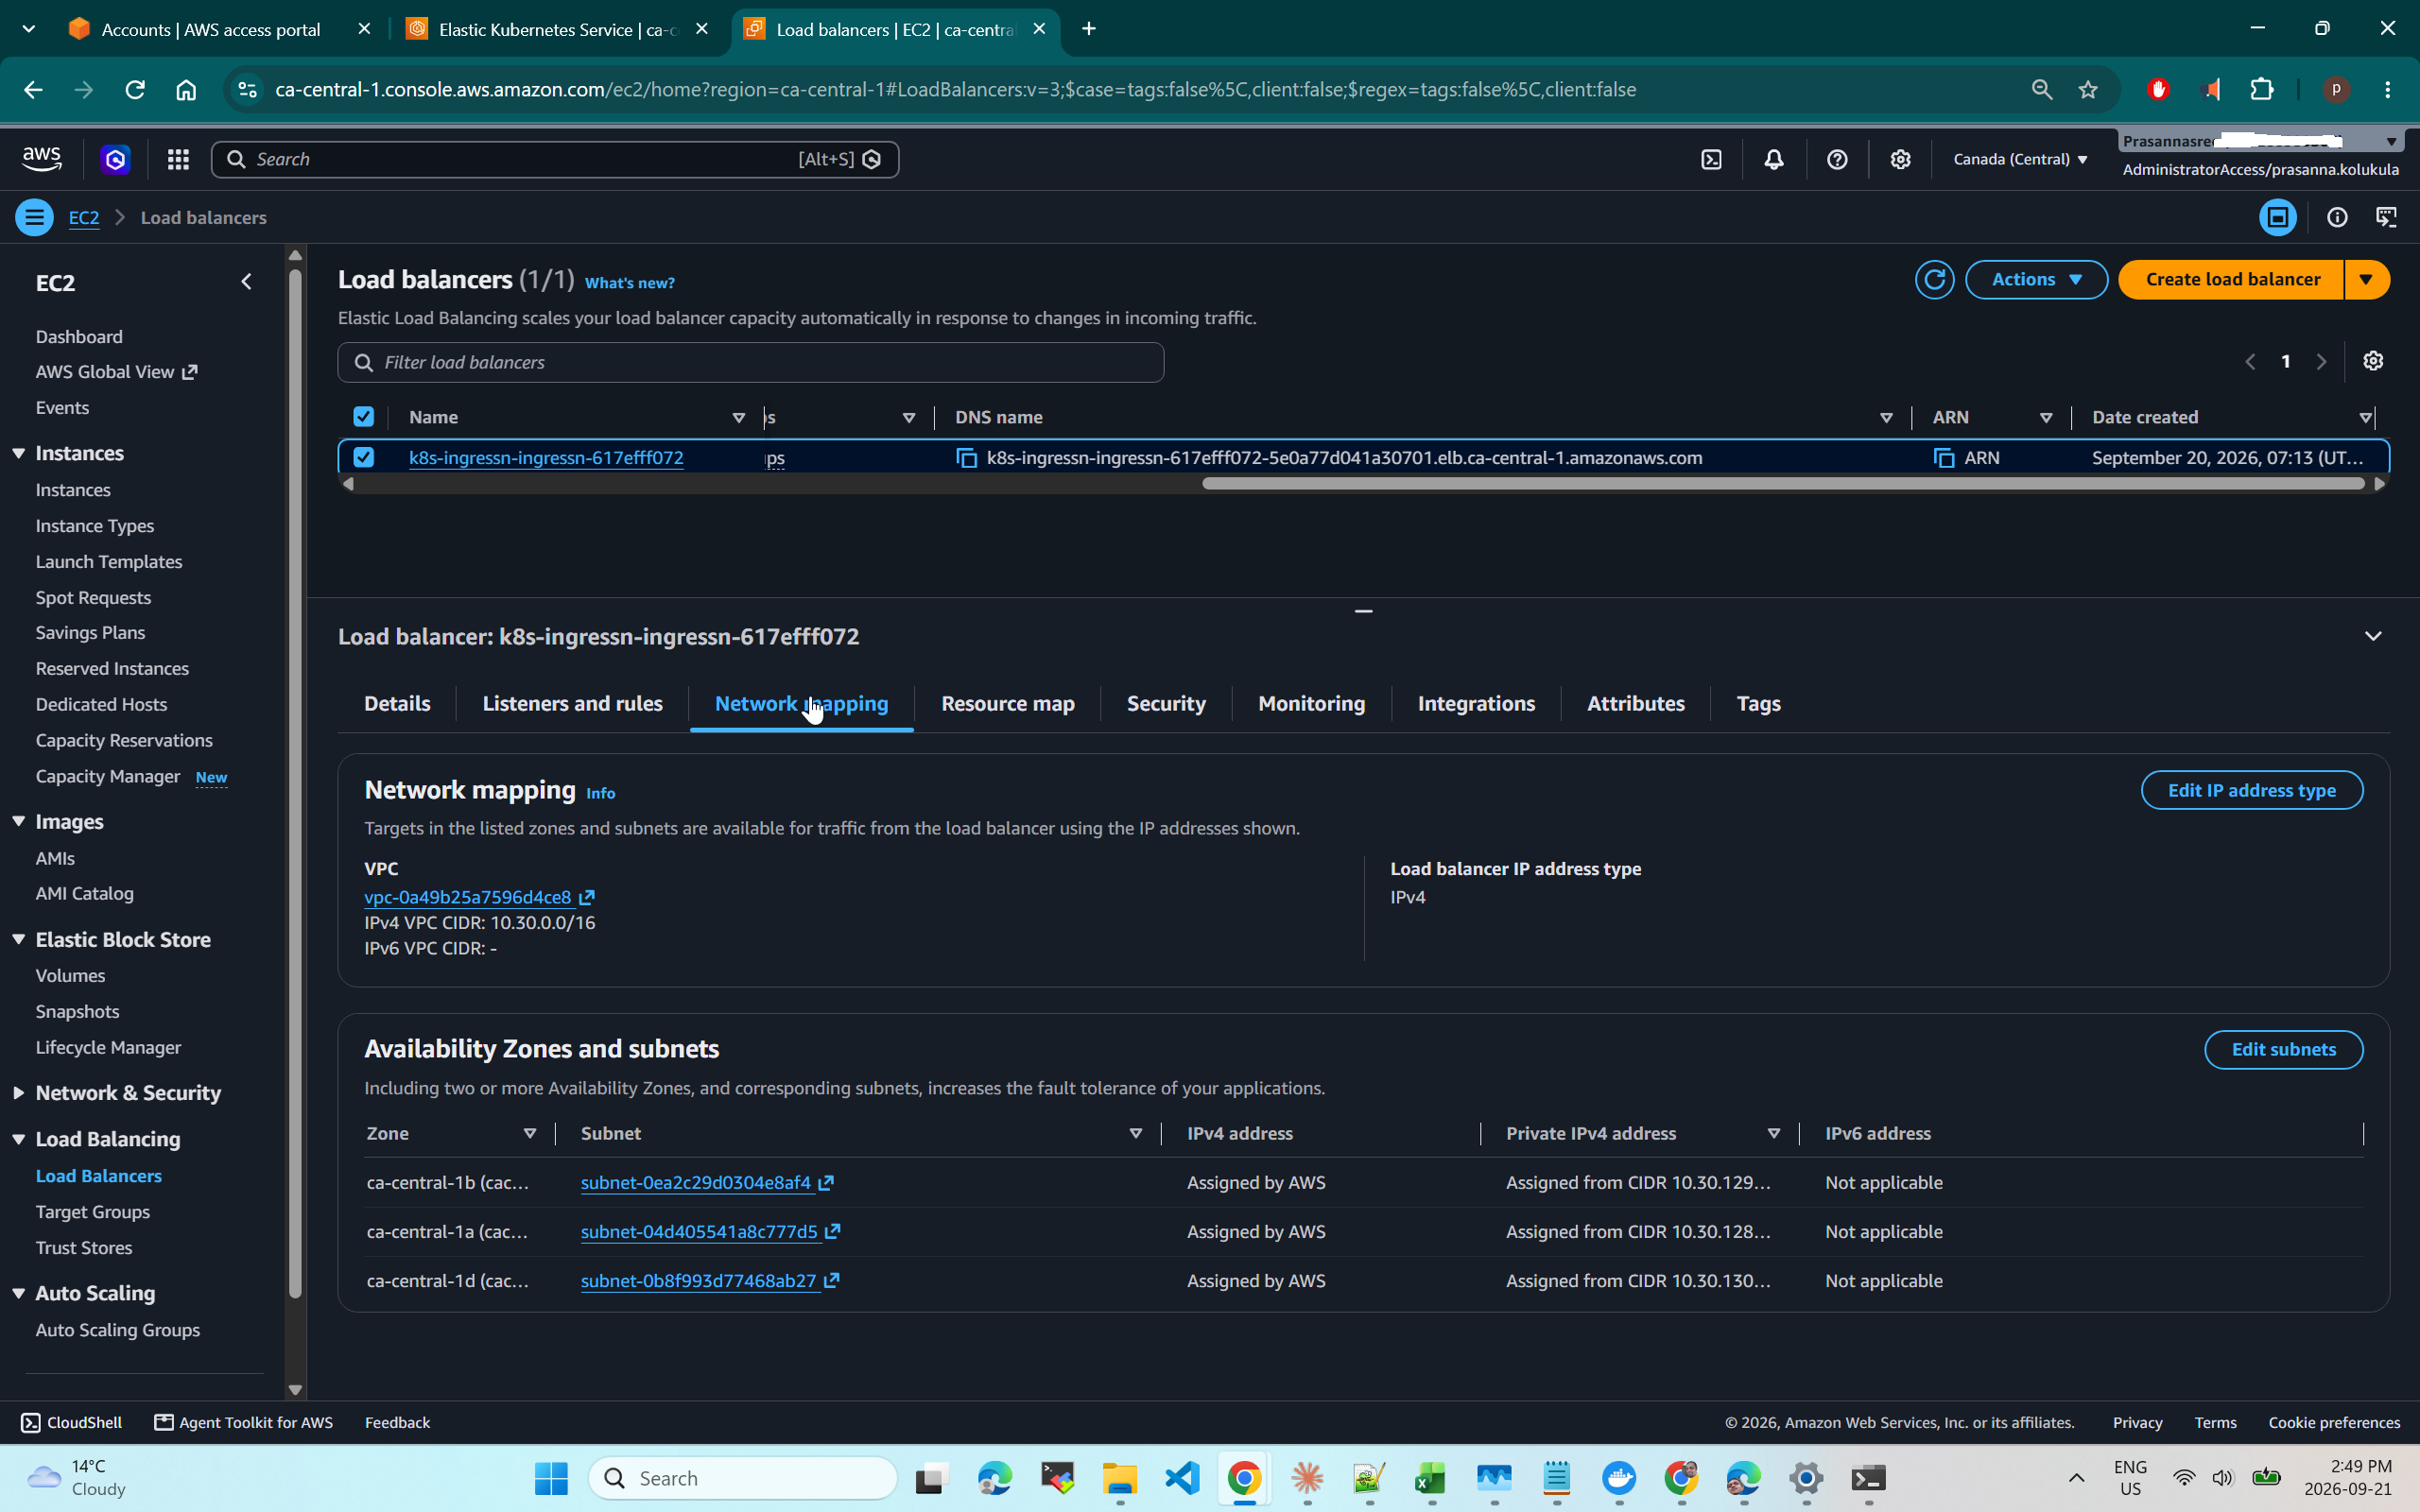The image size is (2420, 1512).
Task: Open CloudShell terminal icon in top bar
Action: click(1711, 159)
